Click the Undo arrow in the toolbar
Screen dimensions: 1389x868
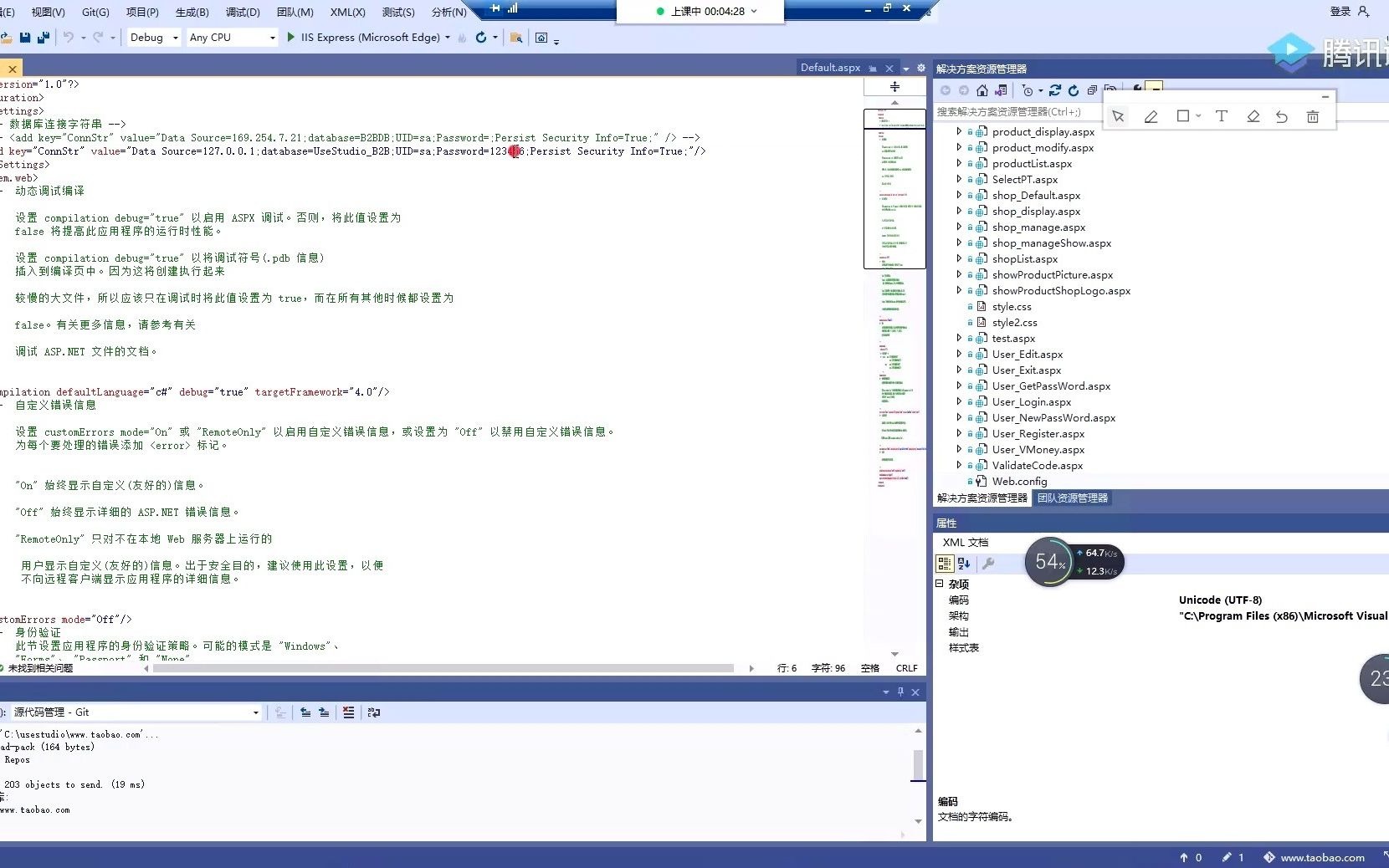69,38
